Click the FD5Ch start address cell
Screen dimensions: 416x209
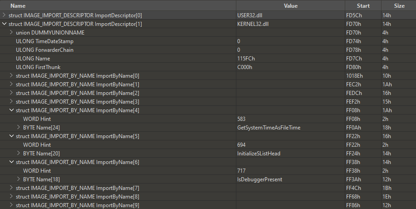[363, 15]
